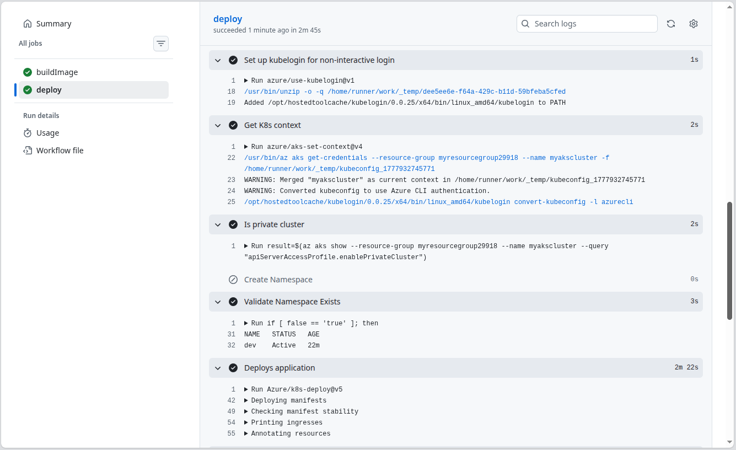Screen dimensions: 736x450
Task: Click the Usage stopwatch icon
Action: 28,133
